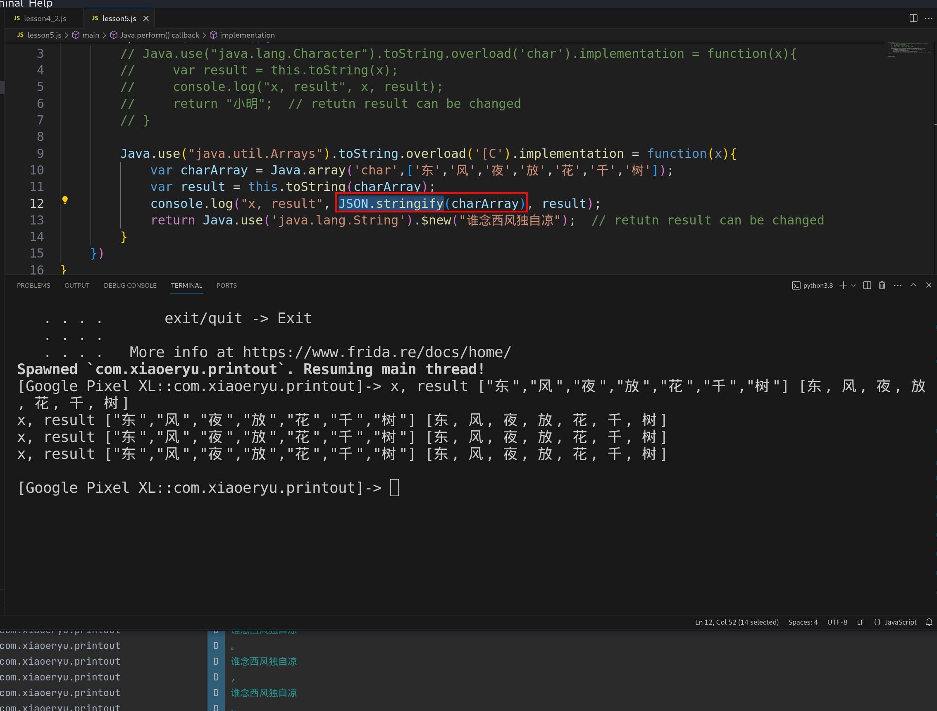This screenshot has width=937, height=711.
Task: Open terminal panel more actions
Action: (x=898, y=285)
